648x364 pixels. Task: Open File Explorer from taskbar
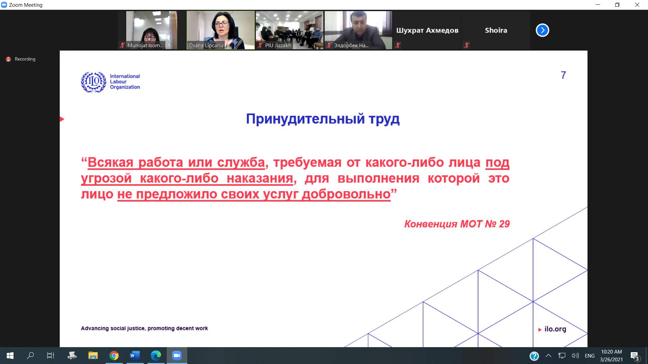pos(93,356)
